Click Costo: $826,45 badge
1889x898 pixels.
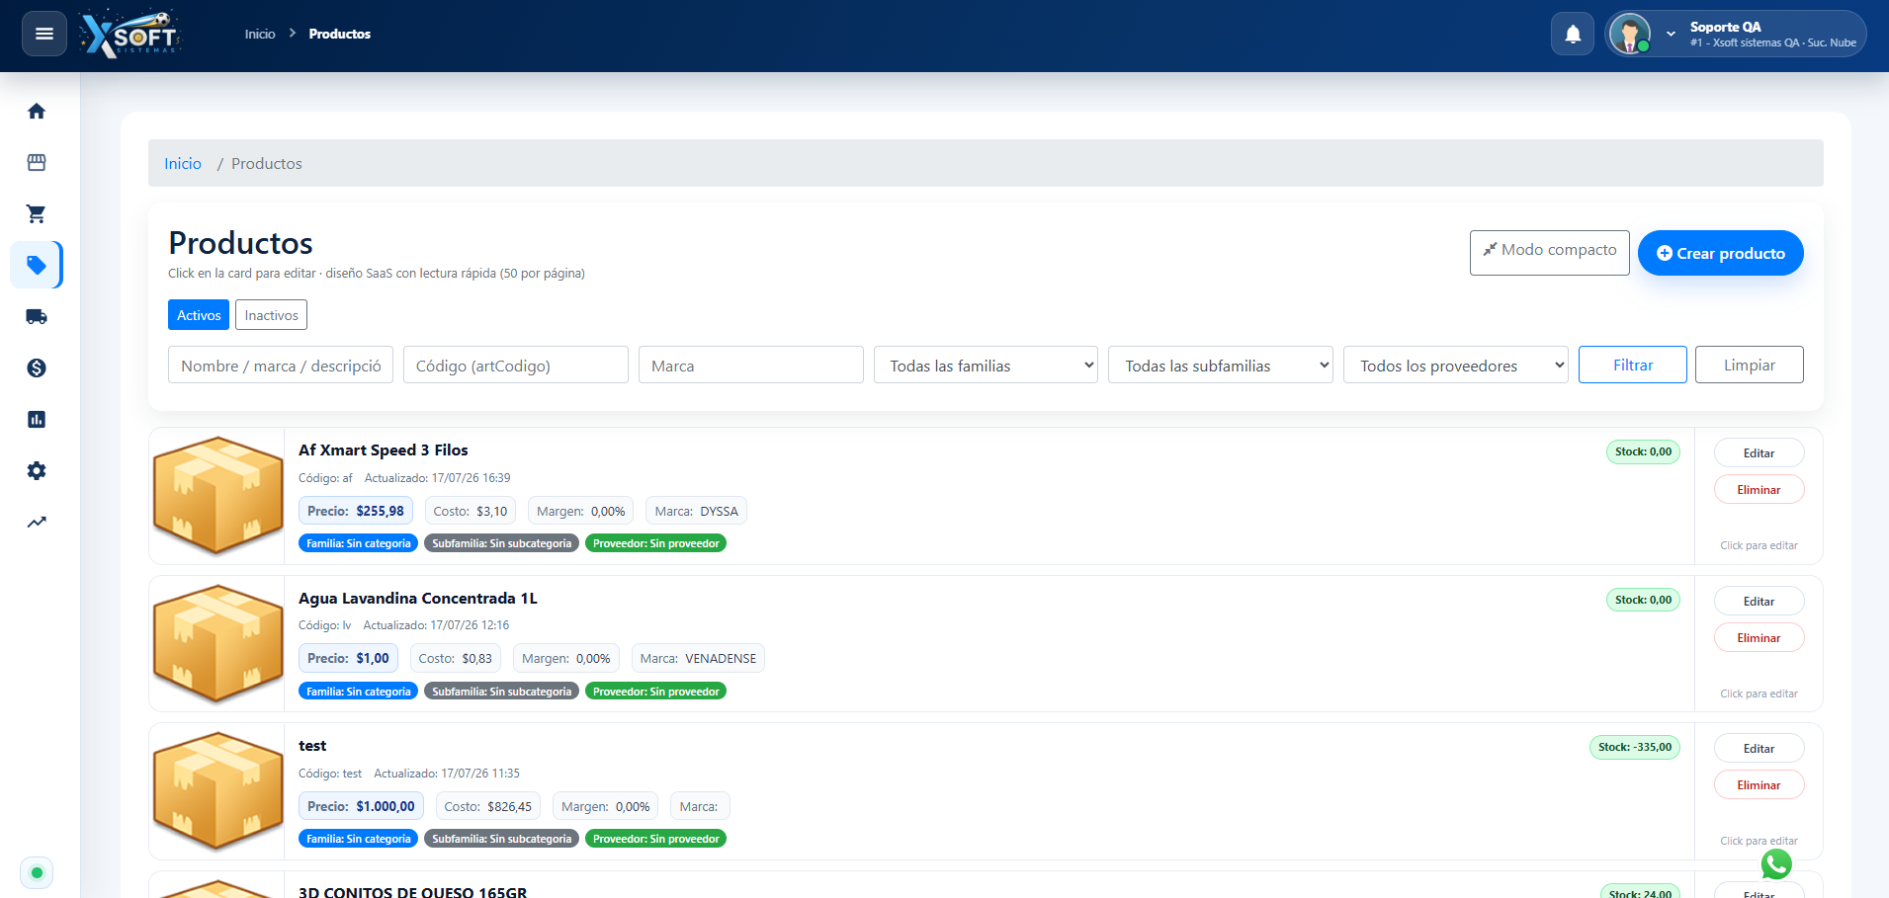[x=488, y=806]
